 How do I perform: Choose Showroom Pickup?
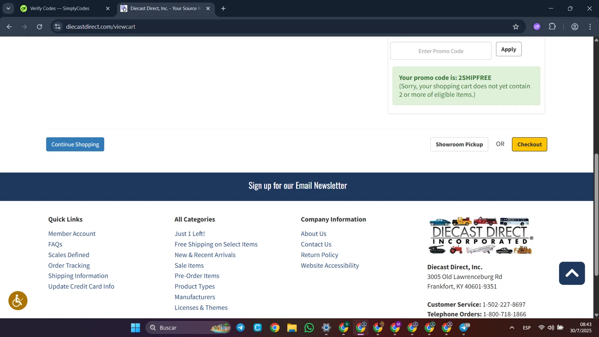pos(459,145)
